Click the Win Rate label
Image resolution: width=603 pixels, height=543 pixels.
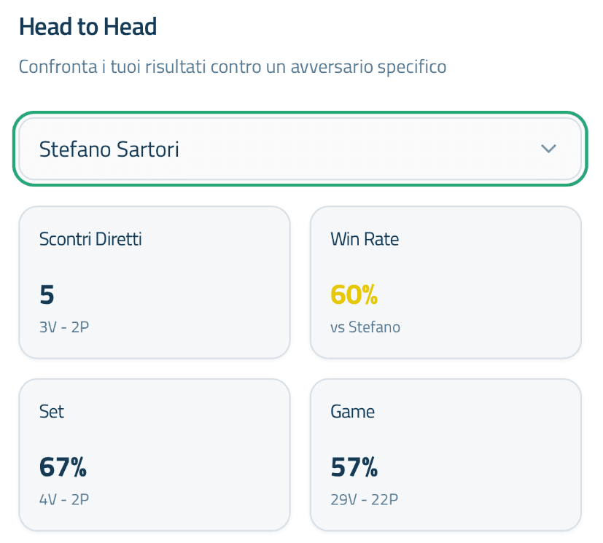pos(365,239)
